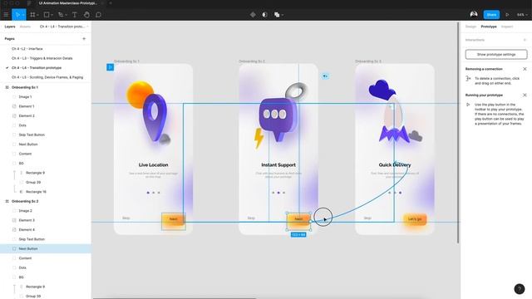Select the Comment tool
This screenshot has height=299, width=532.
(x=98, y=15)
